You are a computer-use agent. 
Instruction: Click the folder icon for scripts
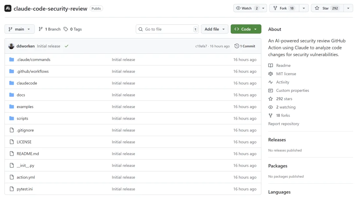pyautogui.click(x=12, y=118)
